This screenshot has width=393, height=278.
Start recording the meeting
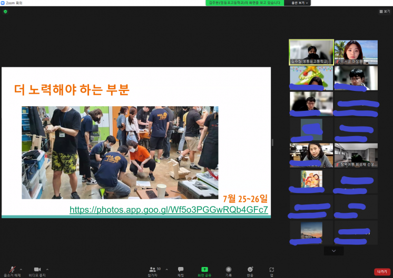(229, 269)
